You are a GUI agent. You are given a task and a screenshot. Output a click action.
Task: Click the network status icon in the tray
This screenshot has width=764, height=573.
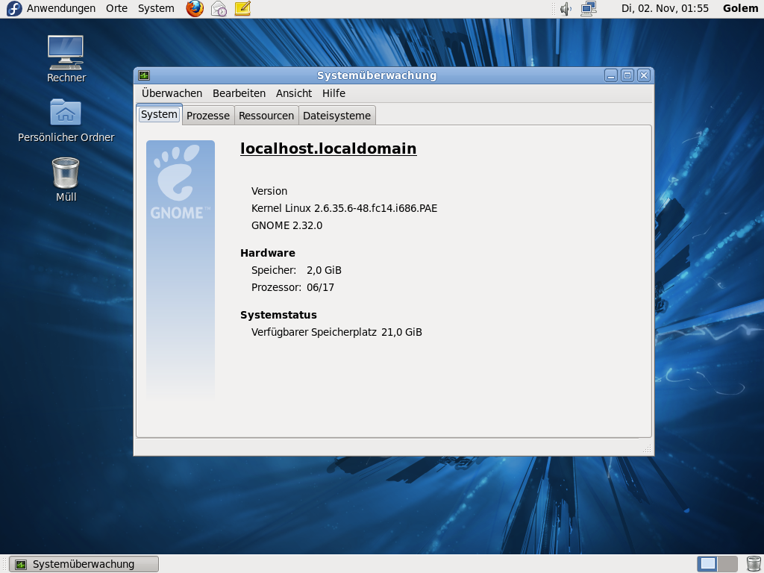588,8
